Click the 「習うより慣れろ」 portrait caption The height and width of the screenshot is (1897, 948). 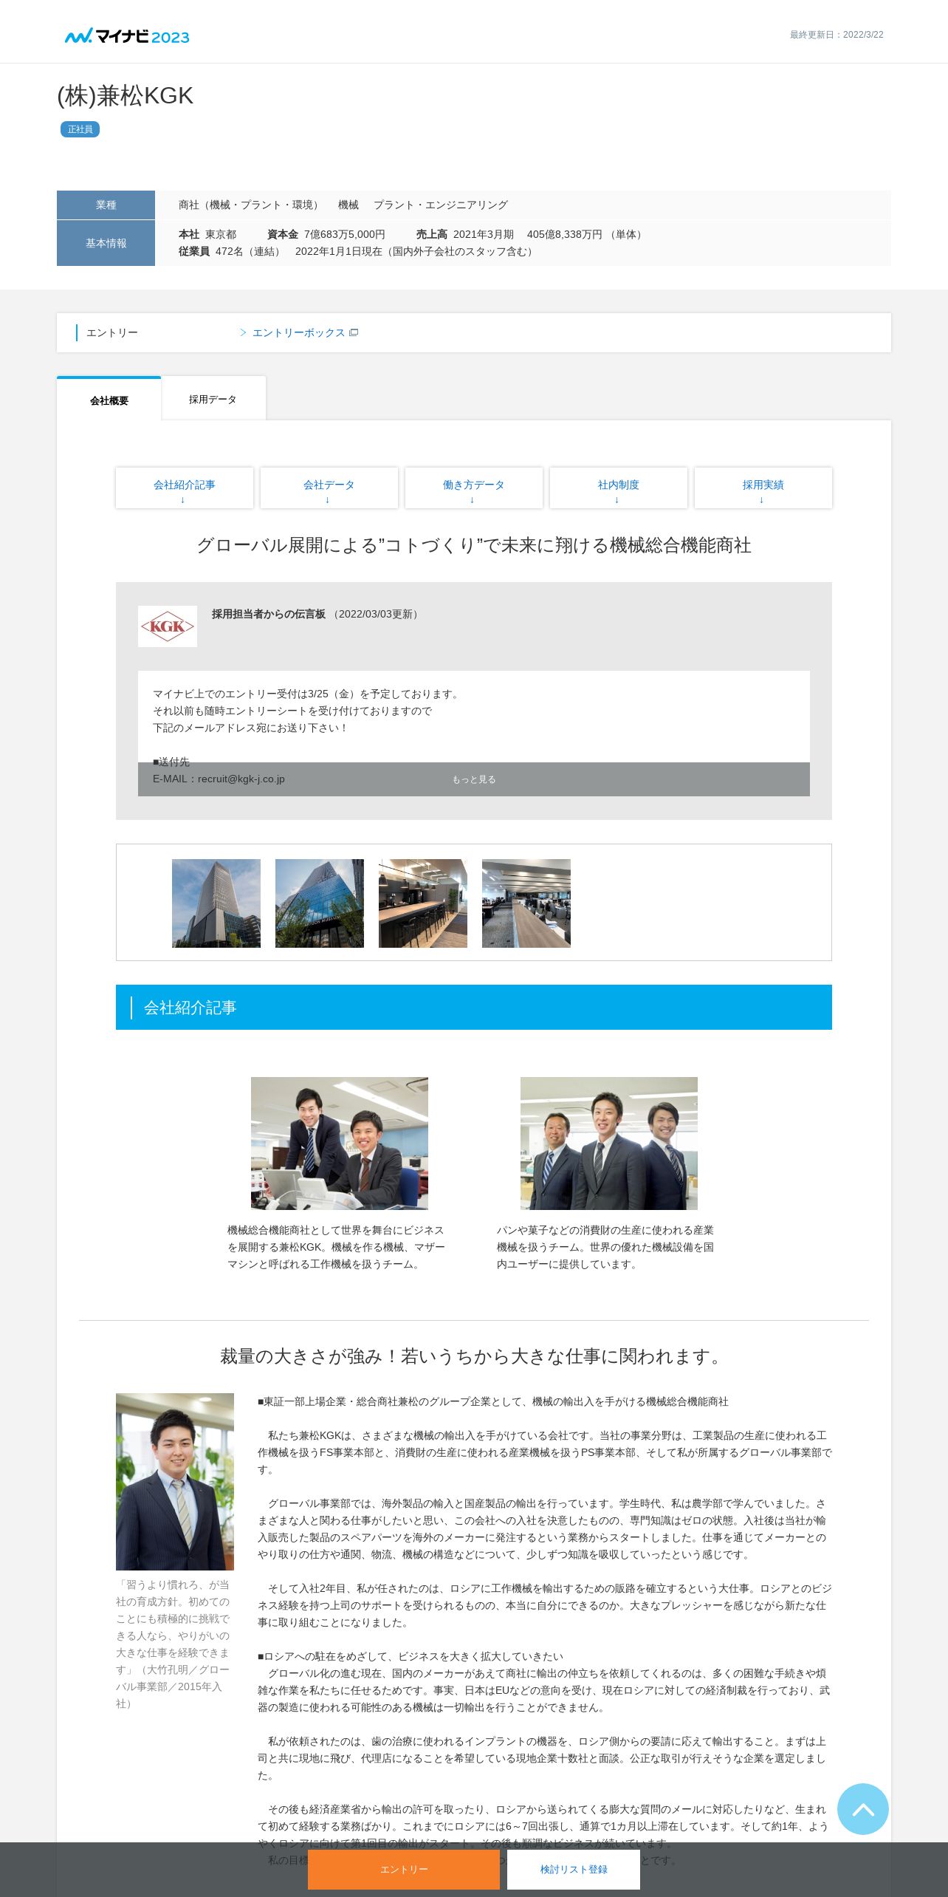coord(174,1644)
